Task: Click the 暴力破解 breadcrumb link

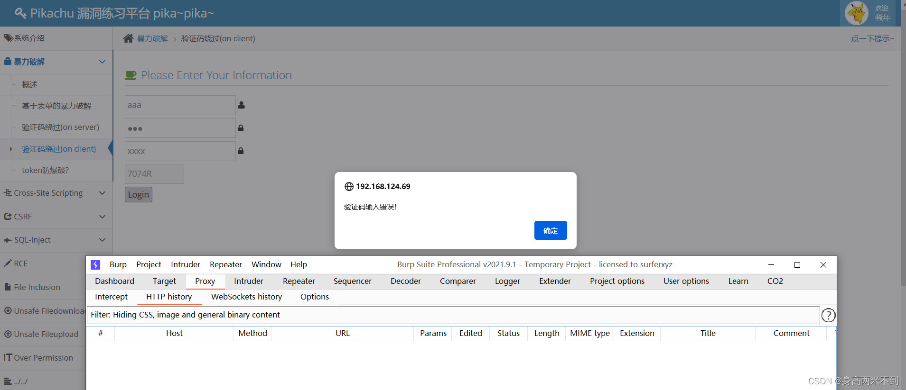Action: click(x=152, y=38)
